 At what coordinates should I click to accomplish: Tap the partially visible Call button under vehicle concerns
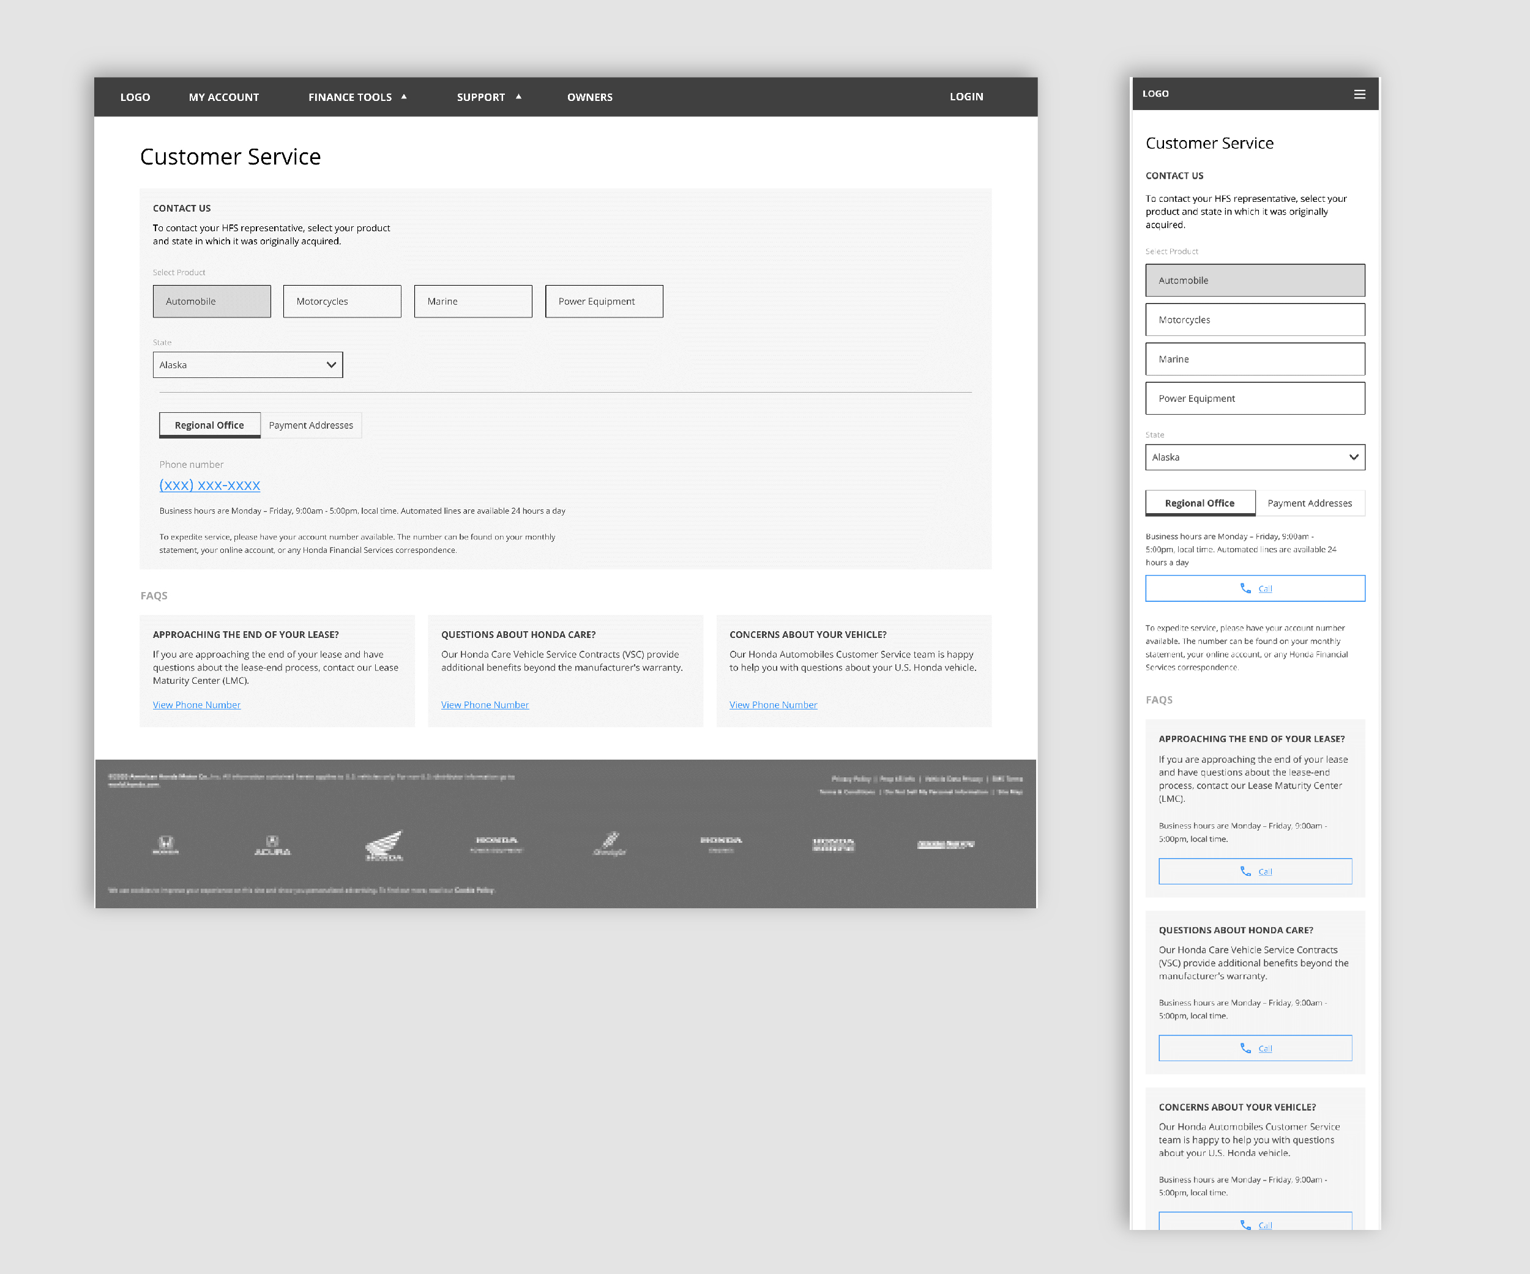(1255, 1221)
